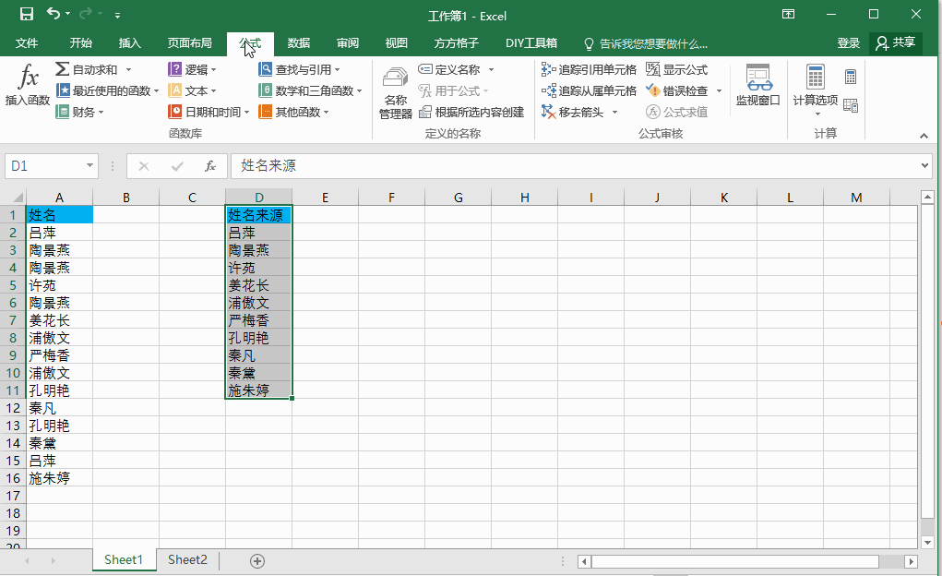Click horizontal scrollbar right arrow
The image size is (942, 576).
pyautogui.click(x=912, y=561)
